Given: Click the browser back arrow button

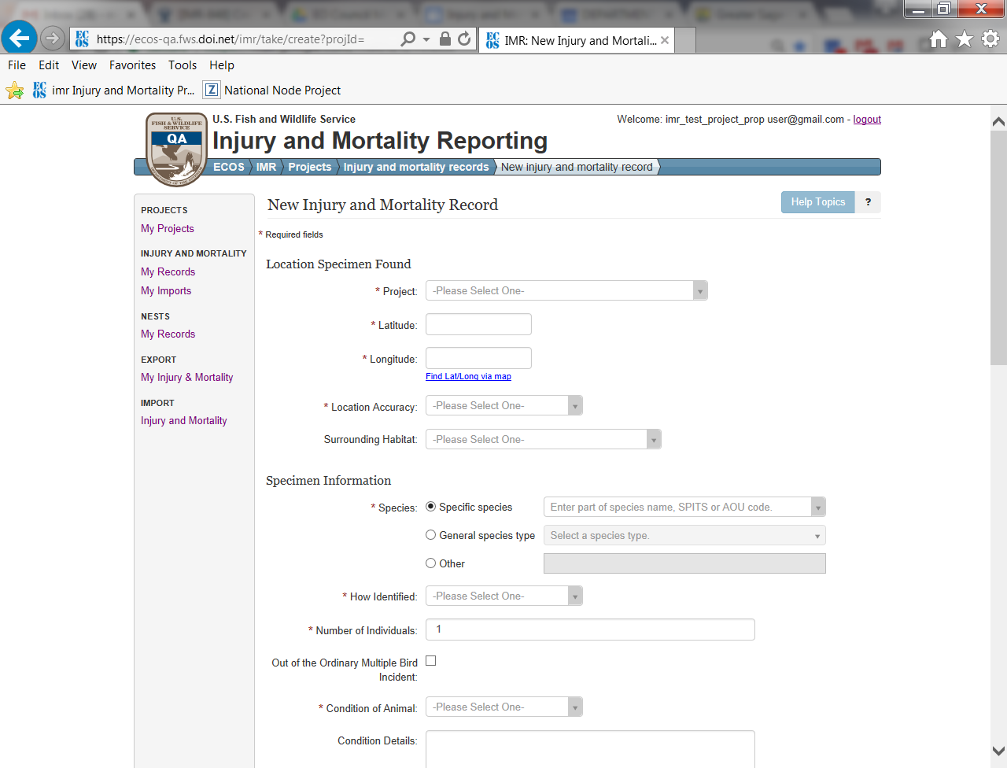Looking at the screenshot, I should pos(19,38).
